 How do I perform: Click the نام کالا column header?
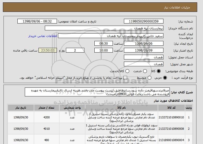pyautogui.click(x=122, y=108)
